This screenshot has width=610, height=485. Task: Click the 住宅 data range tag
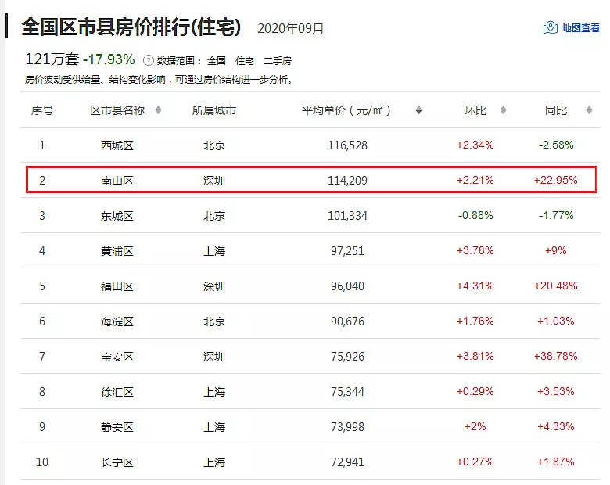[245, 61]
